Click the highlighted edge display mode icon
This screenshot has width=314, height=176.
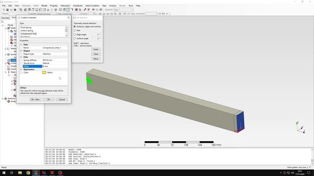click(x=68, y=10)
